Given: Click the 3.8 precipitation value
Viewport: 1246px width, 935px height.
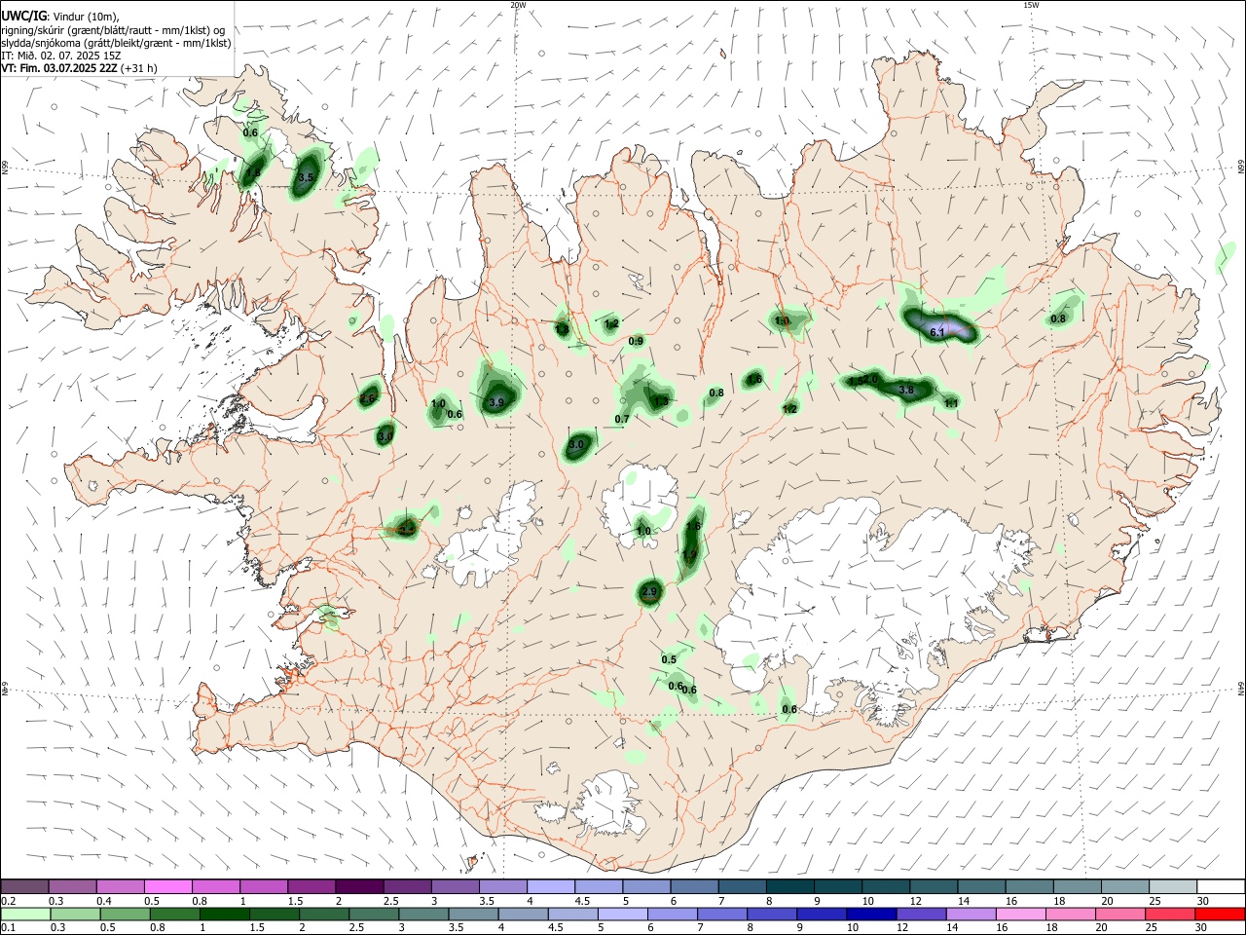Looking at the screenshot, I should 906,391.
